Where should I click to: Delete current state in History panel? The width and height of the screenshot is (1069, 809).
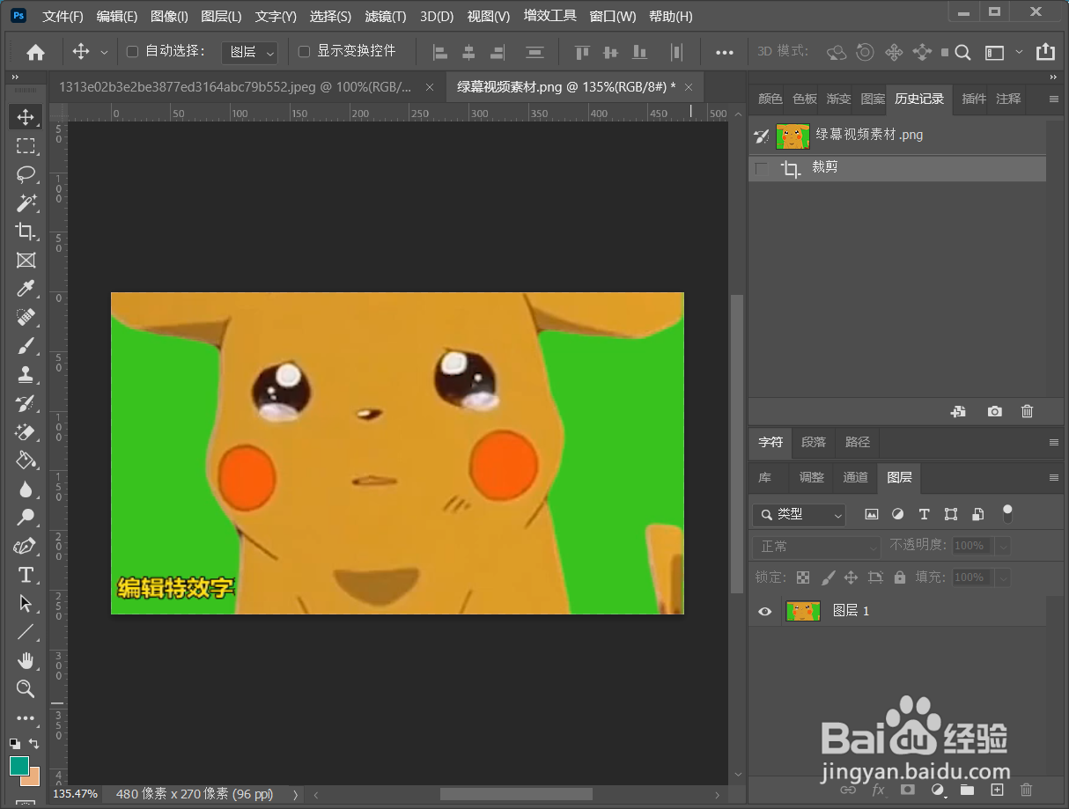pyautogui.click(x=1027, y=411)
